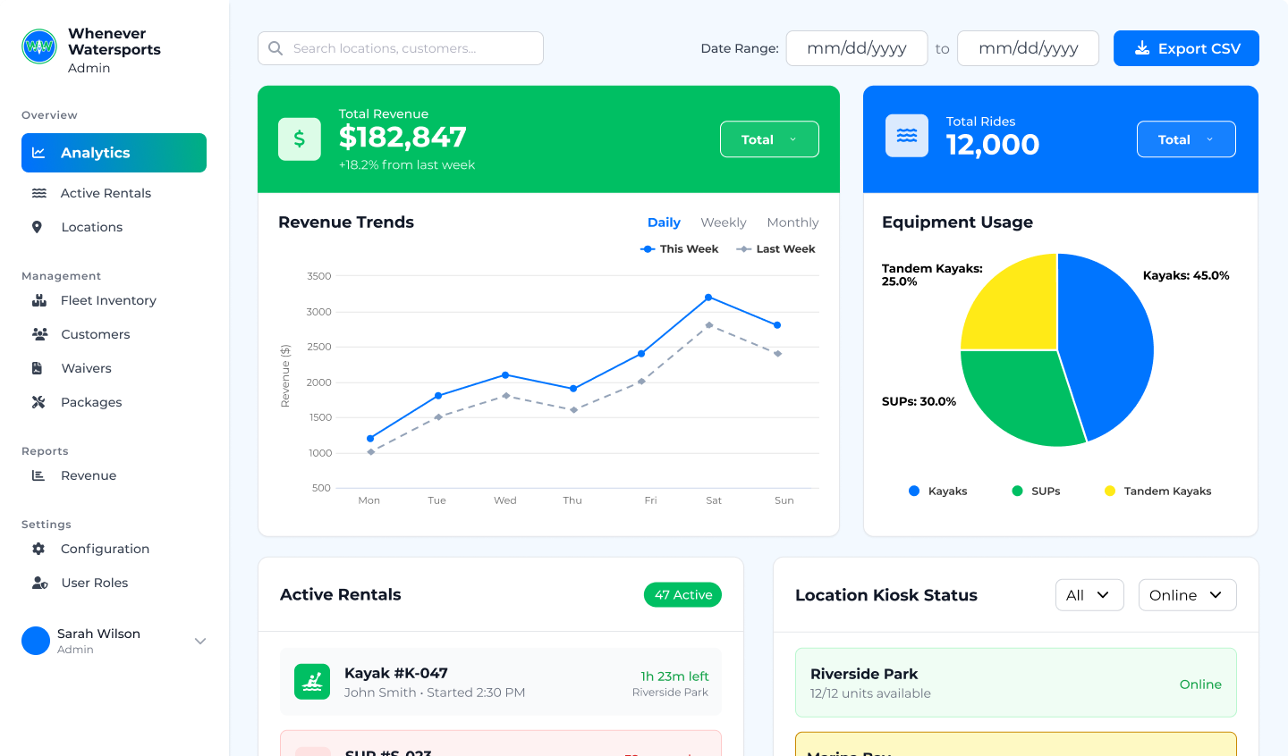1288x756 pixels.
Task: Click the search locations, customers field
Action: coord(401,48)
